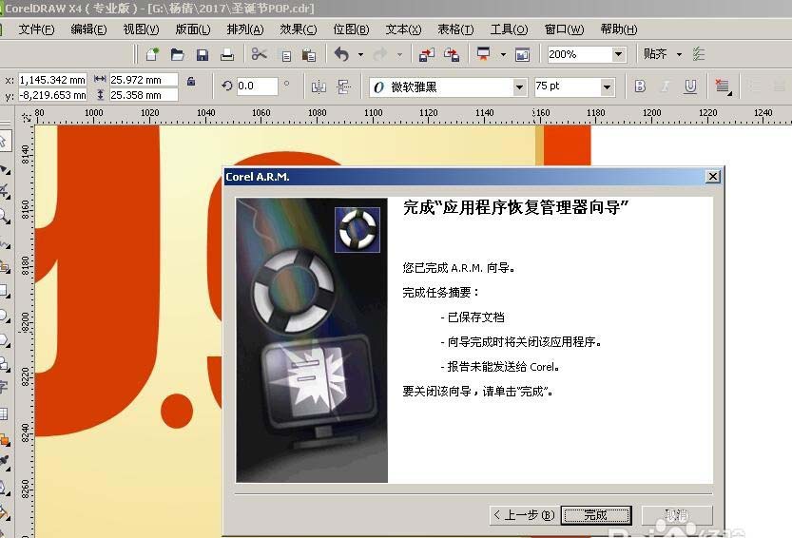Paste from clipboard with the Paste icon

click(309, 54)
